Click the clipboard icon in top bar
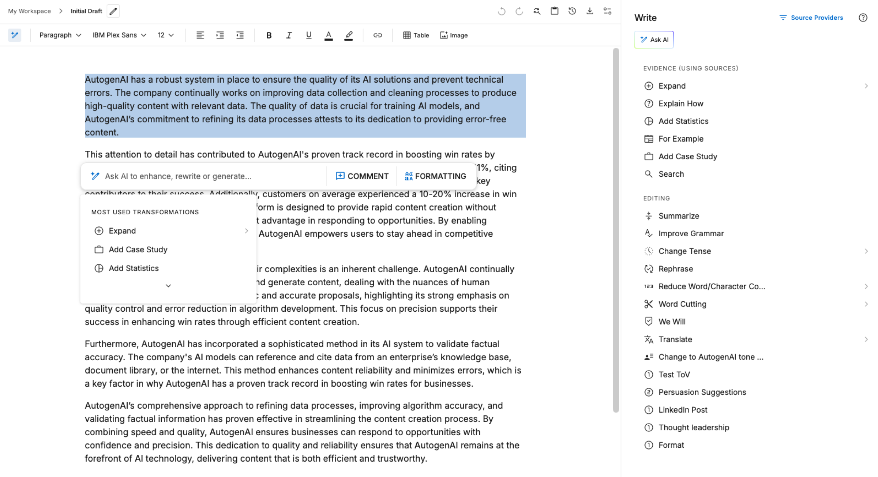Viewport: 878px width, 477px height. [555, 11]
